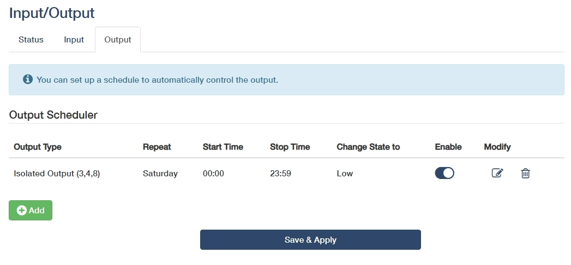Select the Output tab
The height and width of the screenshot is (265, 571).
pos(118,40)
